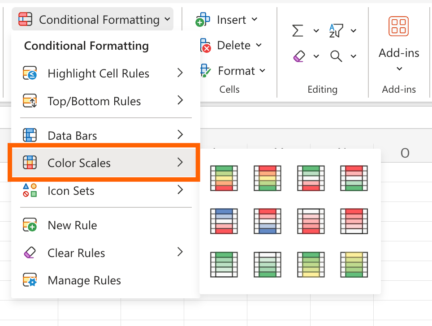Screen dimensions: 432x326
Task: Open the Add-ins button
Action: tap(399, 44)
